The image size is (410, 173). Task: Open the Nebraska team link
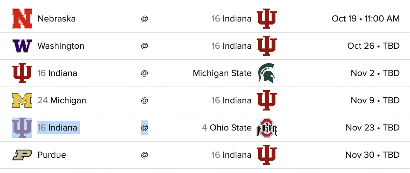56,19
